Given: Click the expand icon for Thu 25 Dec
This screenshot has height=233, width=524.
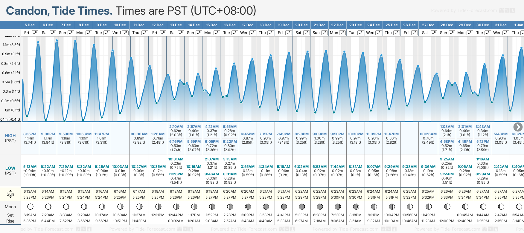Looking at the screenshot, I should [396, 33].
